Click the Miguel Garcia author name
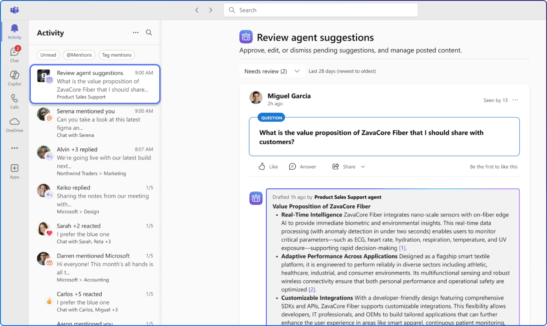 pyautogui.click(x=289, y=96)
